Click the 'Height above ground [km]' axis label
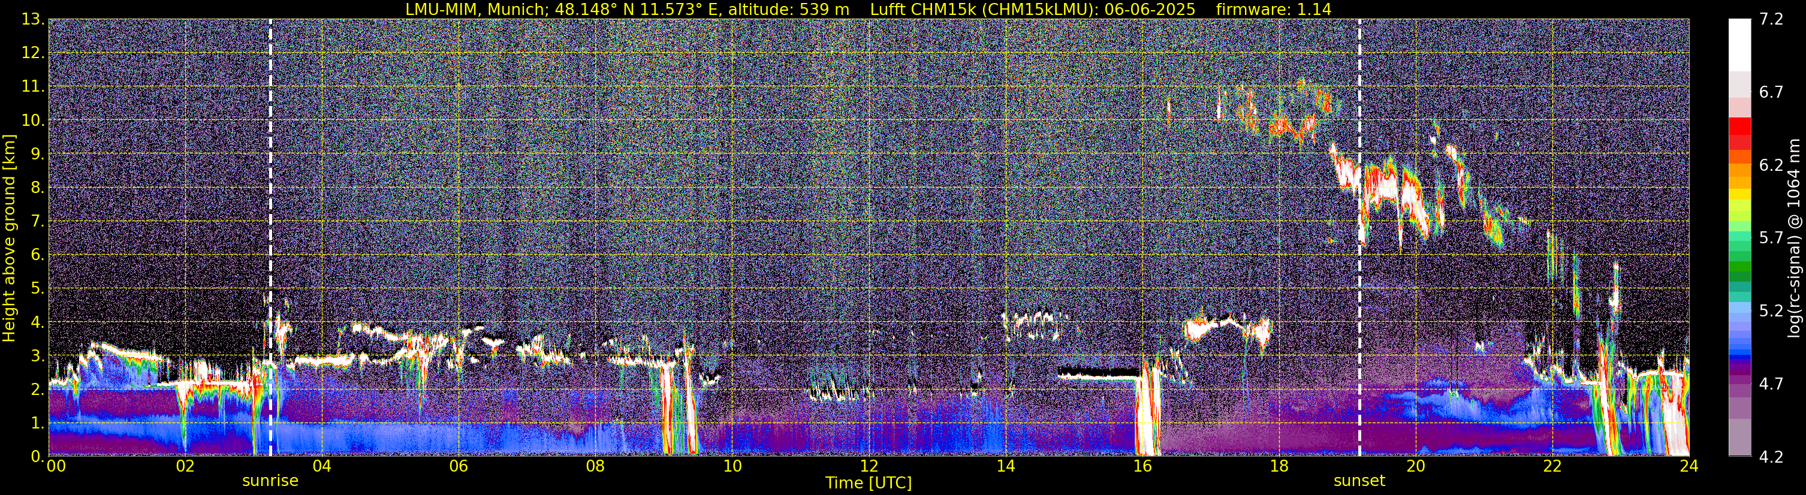 pos(9,239)
